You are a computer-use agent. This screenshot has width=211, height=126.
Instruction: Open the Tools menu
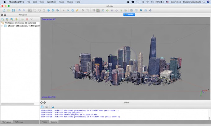(62, 2)
